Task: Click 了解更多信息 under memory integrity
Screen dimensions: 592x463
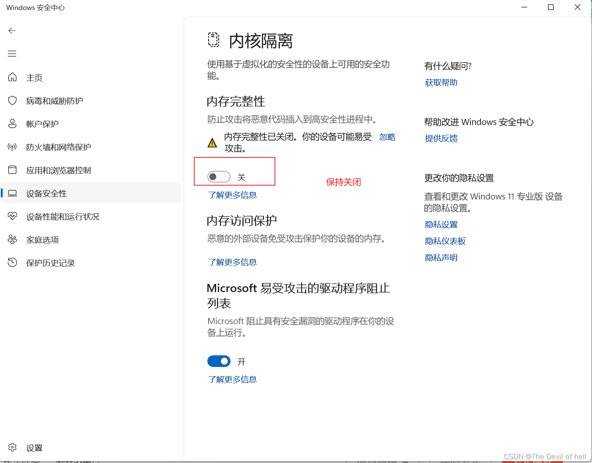Action: tap(232, 195)
